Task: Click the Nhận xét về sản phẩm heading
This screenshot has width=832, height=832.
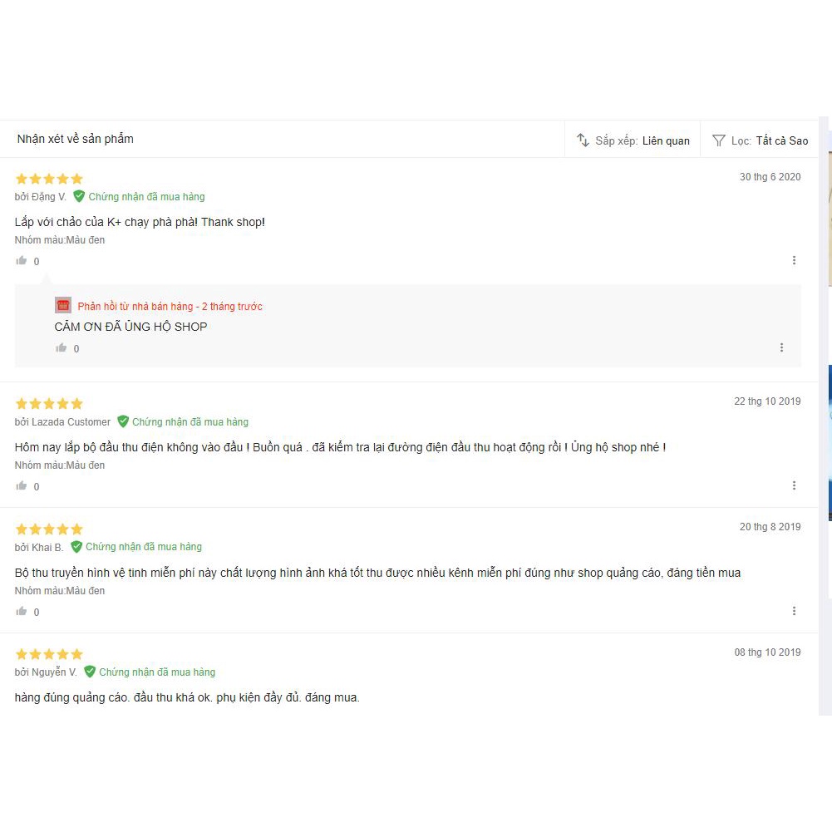Action: coord(76,139)
